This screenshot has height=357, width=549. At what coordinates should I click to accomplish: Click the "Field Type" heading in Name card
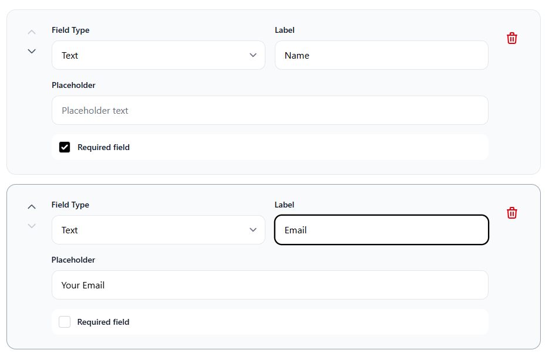70,30
